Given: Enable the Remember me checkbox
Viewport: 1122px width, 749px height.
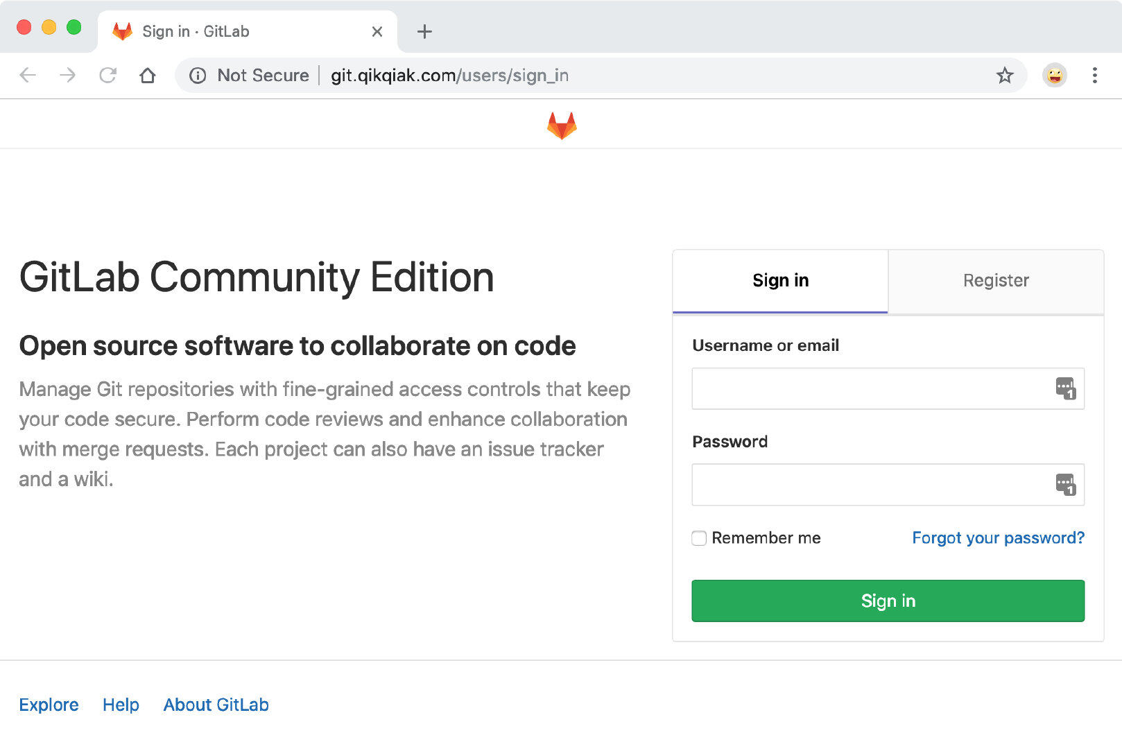Looking at the screenshot, I should pos(699,538).
